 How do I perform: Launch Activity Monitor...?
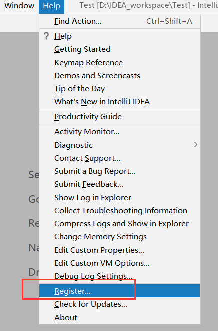point(119,132)
